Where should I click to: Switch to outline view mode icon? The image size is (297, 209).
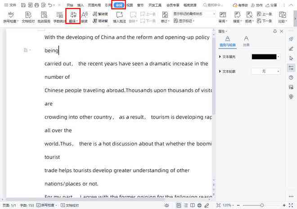[186, 205]
